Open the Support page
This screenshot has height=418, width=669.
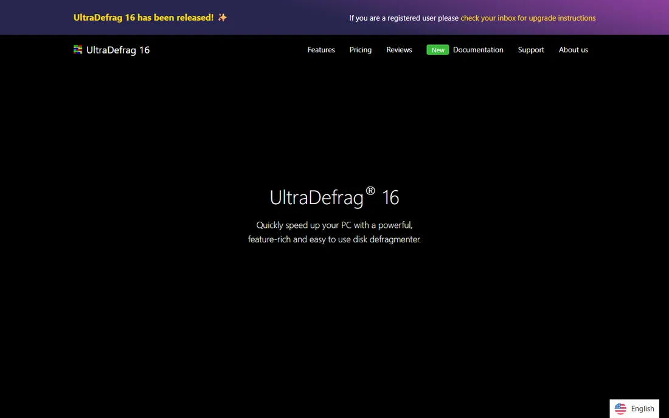531,50
